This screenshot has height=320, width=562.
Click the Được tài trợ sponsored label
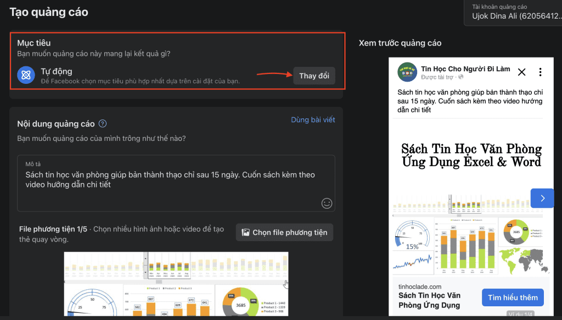(x=437, y=77)
